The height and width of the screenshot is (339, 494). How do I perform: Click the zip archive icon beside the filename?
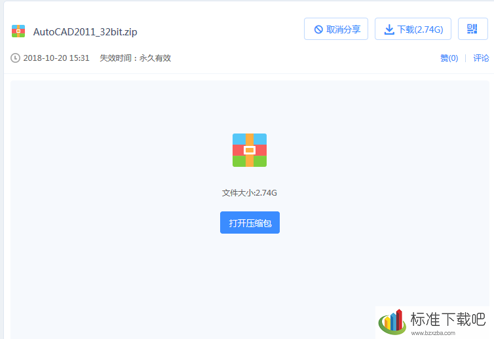tap(18, 31)
